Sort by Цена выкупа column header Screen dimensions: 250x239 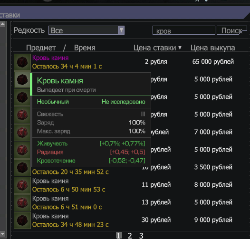(x=213, y=48)
